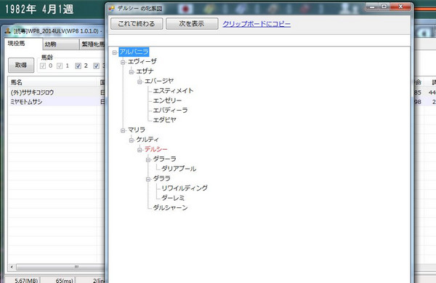Select エンゼリー in the tree

[167, 100]
